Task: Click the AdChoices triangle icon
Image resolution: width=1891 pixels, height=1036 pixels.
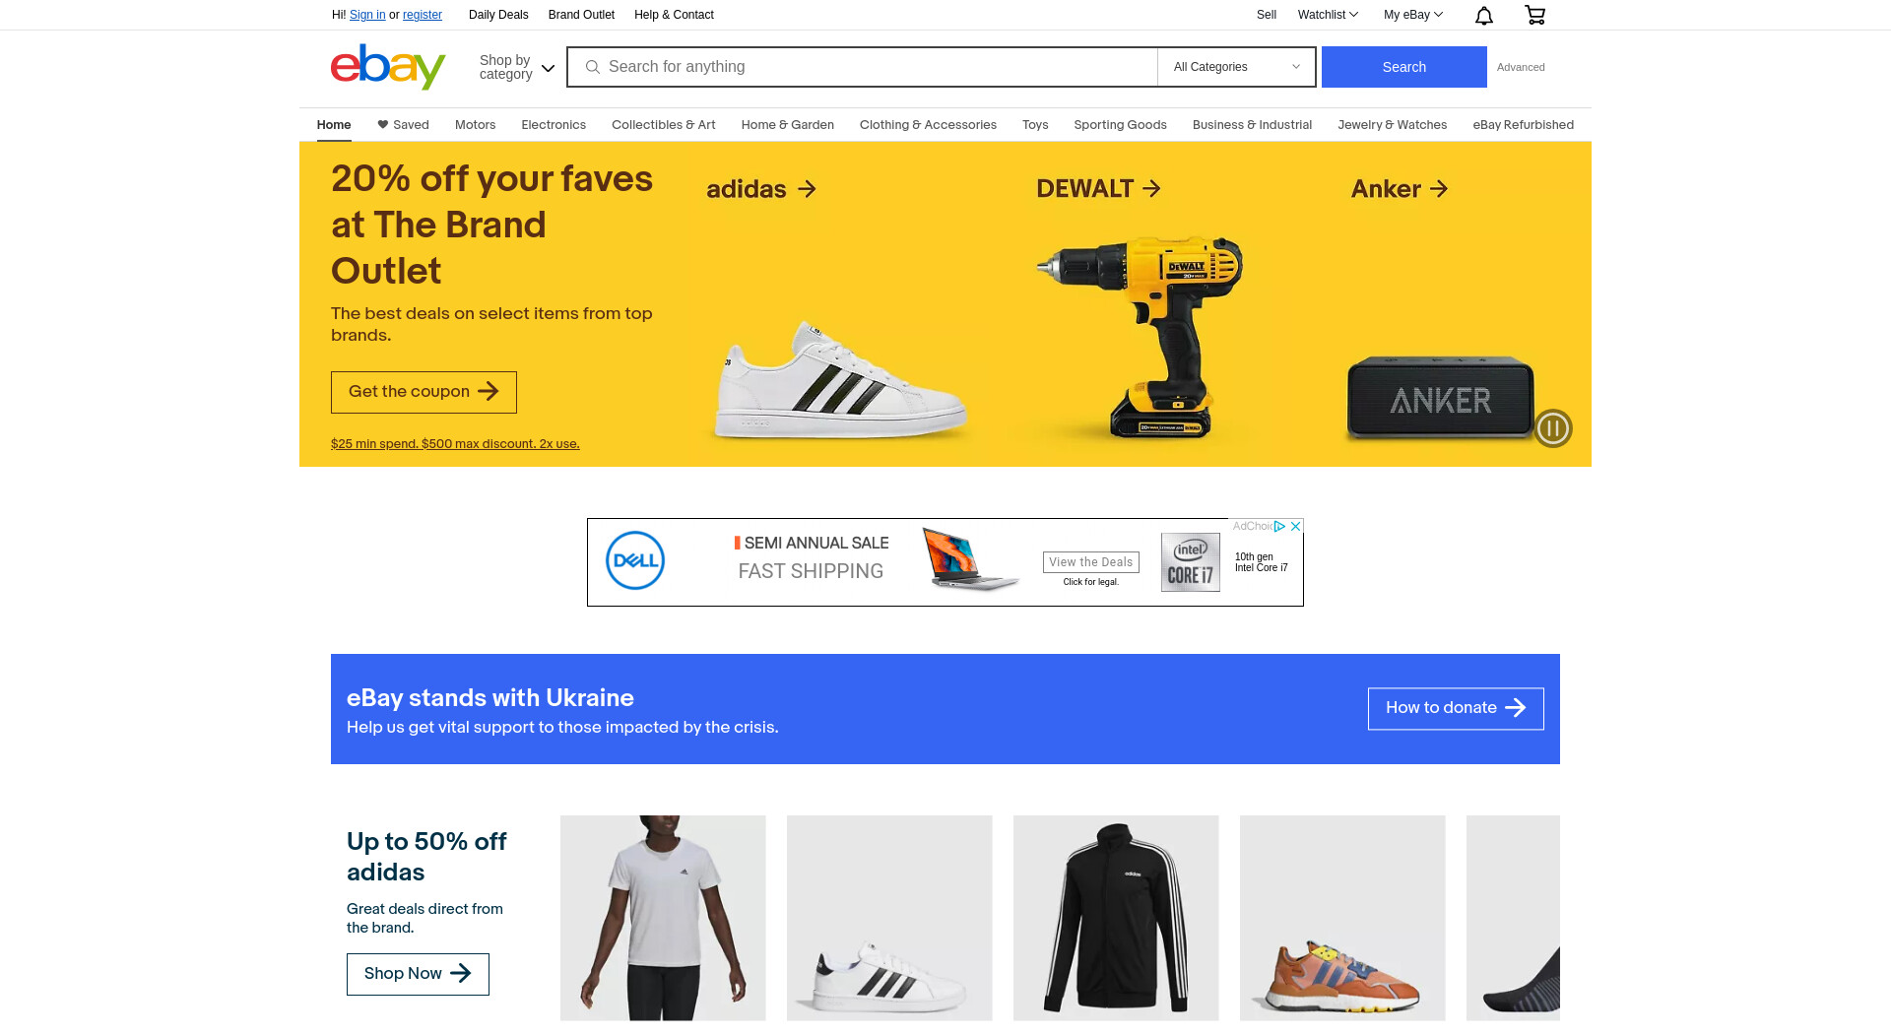Action: (1279, 526)
